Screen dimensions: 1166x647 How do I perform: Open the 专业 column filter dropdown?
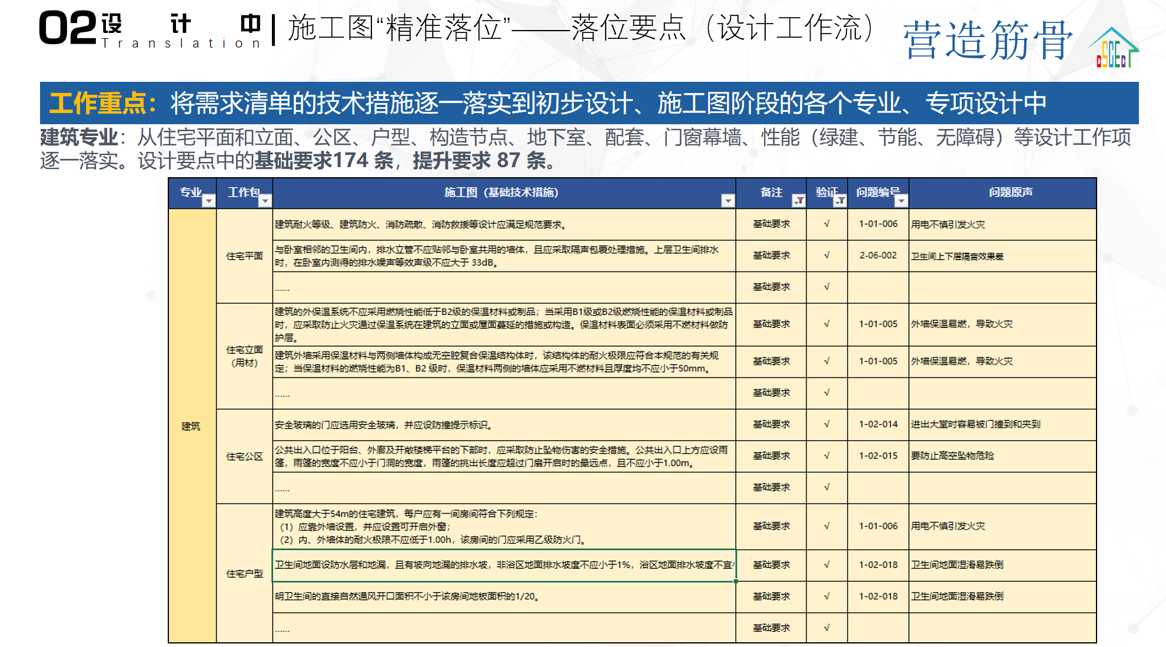click(208, 201)
